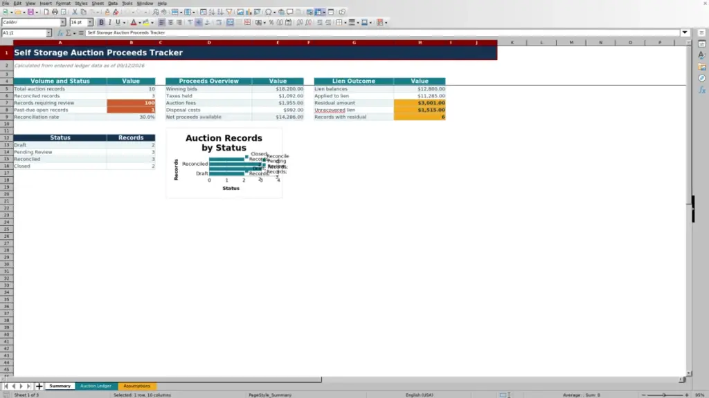Open the Function Wizard beside the formula bar
Image resolution: width=709 pixels, height=398 pixels.
click(60, 33)
